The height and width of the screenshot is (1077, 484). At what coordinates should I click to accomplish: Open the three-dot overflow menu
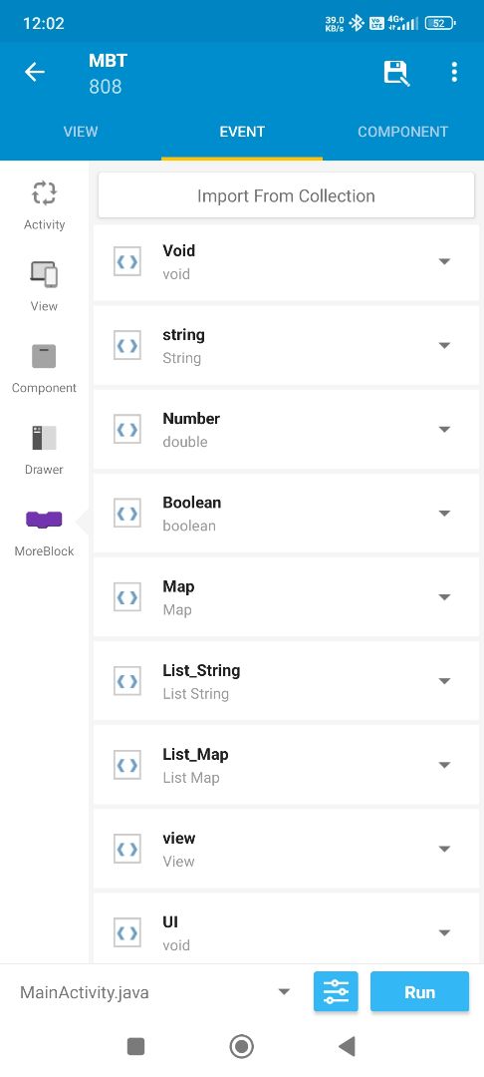(x=454, y=72)
